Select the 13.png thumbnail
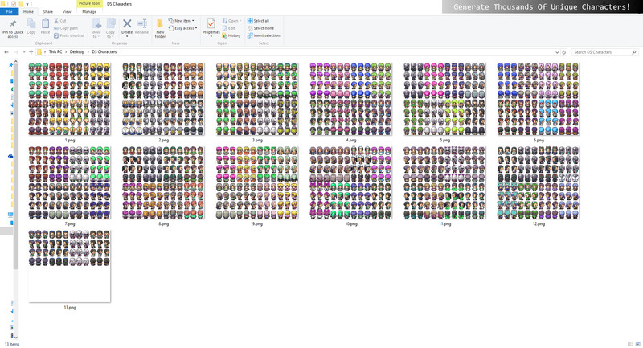This screenshot has height=348, width=643. point(69,266)
